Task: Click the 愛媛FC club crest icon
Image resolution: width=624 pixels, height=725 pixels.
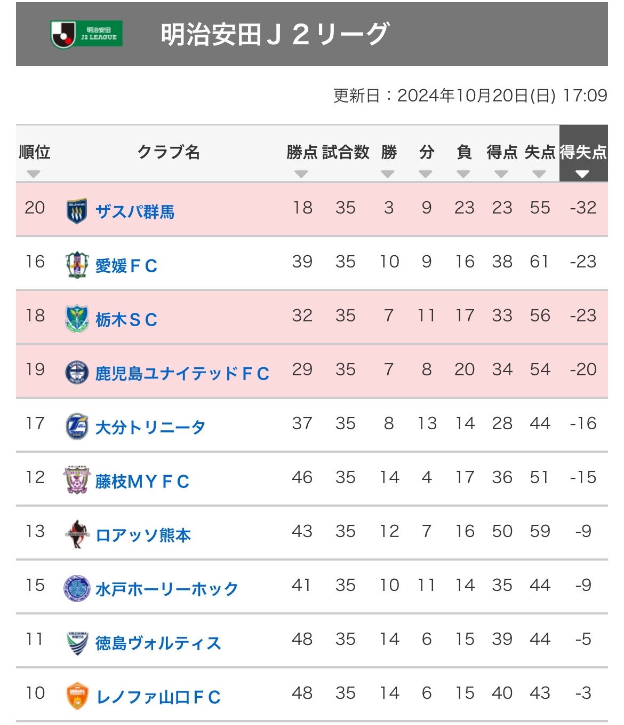Action: click(x=77, y=265)
